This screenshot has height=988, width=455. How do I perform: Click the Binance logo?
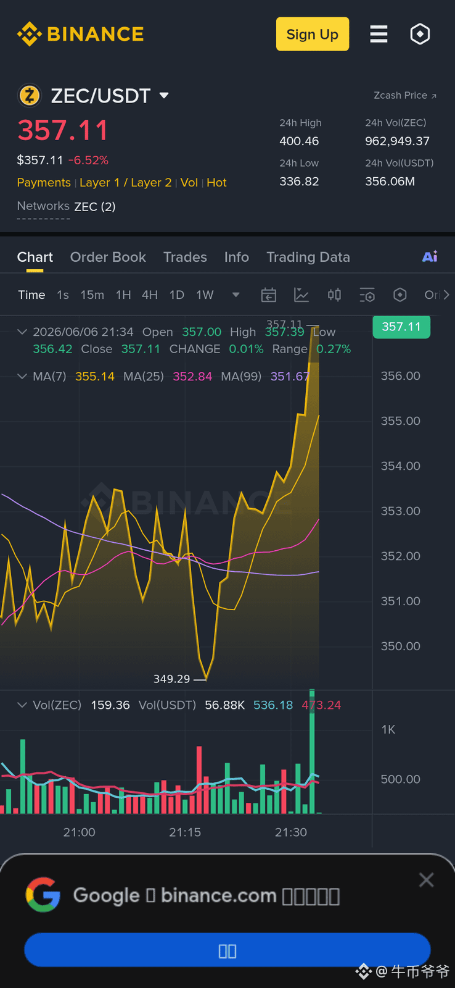click(x=80, y=34)
